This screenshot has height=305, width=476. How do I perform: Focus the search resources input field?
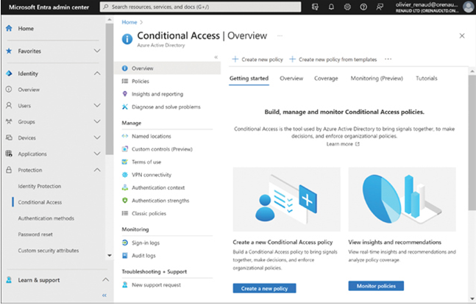pos(200,7)
